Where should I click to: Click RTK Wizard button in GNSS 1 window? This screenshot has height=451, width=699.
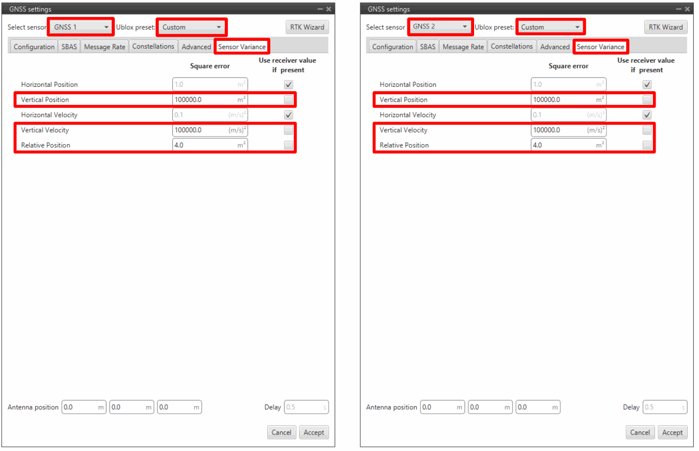click(x=307, y=27)
